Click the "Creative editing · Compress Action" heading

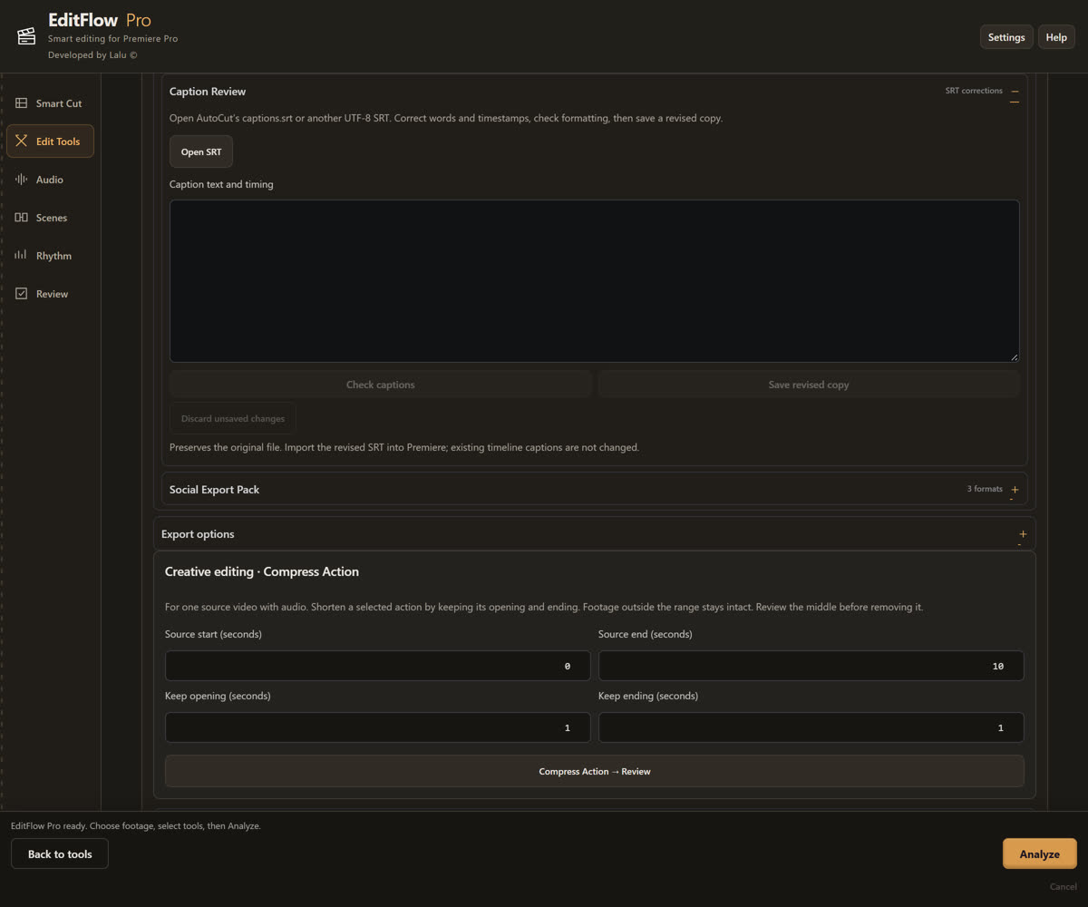[262, 571]
